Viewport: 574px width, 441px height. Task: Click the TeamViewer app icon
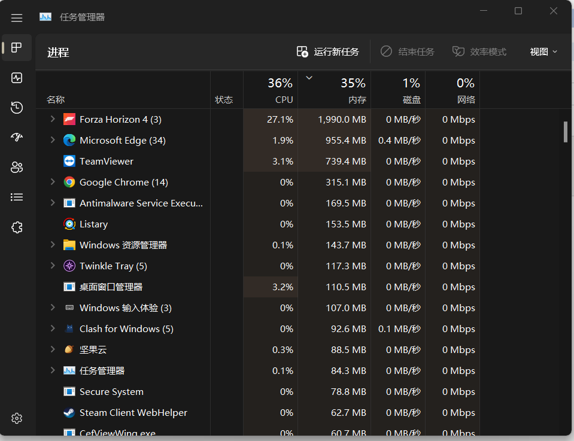69,161
